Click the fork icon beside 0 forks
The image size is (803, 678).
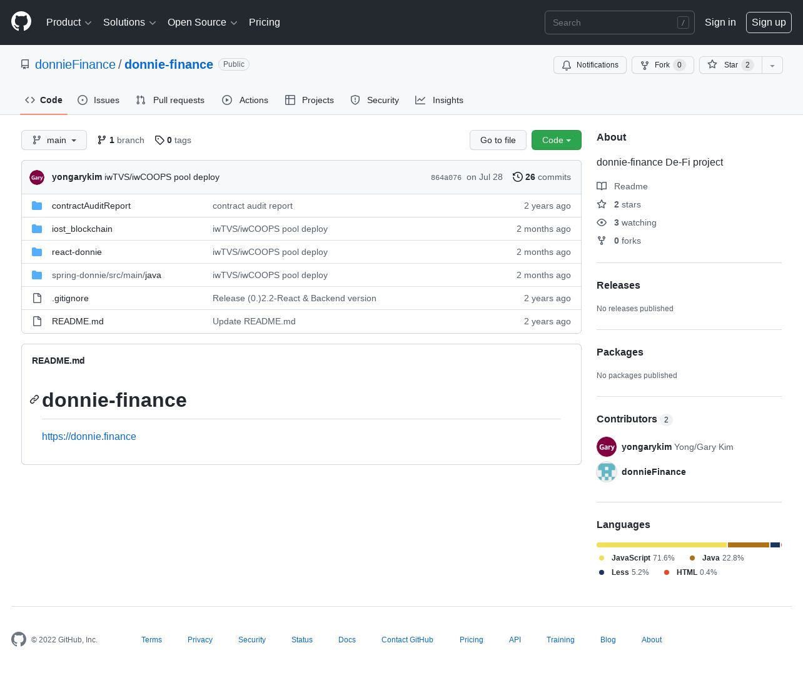(x=602, y=241)
